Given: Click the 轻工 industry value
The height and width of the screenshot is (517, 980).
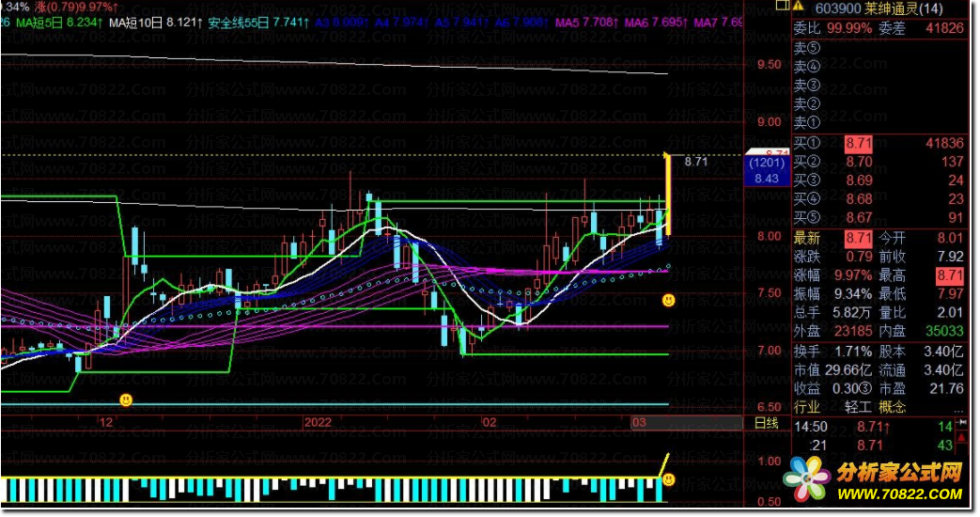Looking at the screenshot, I should [858, 407].
